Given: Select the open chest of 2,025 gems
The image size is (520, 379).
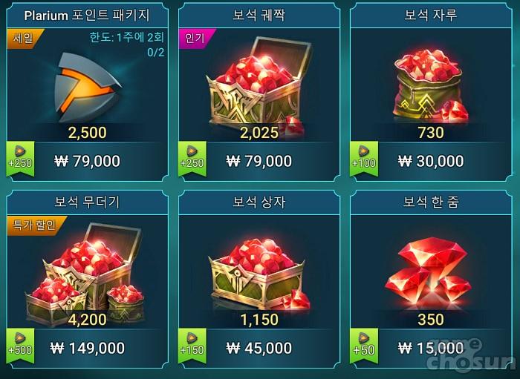Looking at the screenshot, I should [x=259, y=84].
